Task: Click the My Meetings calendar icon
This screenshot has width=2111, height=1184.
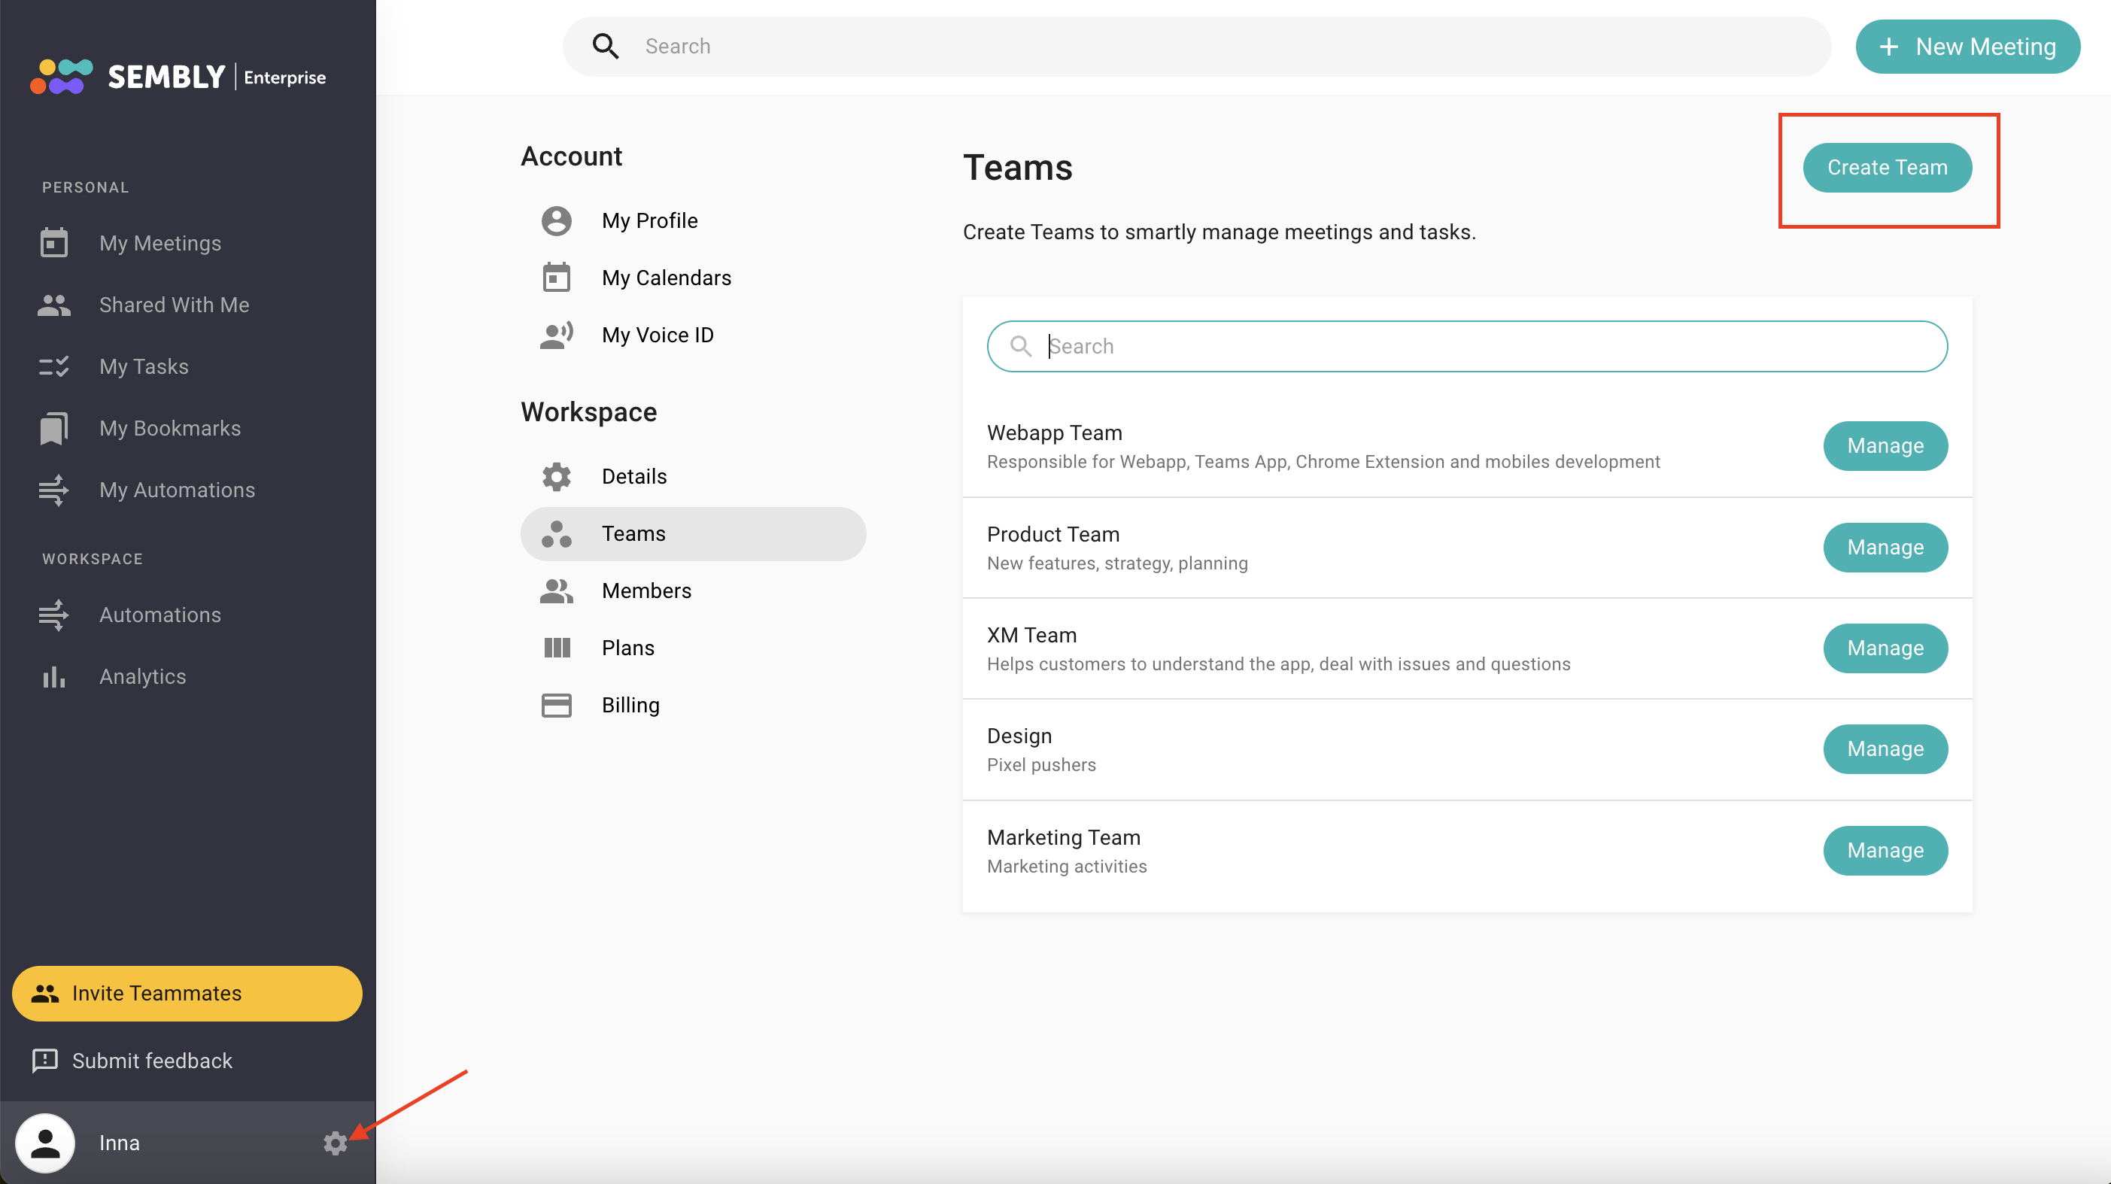Action: click(x=54, y=242)
